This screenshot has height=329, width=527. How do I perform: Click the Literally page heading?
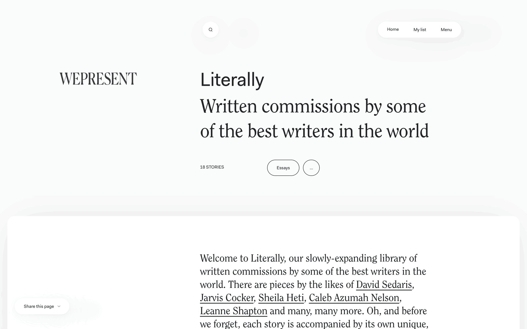tap(232, 80)
